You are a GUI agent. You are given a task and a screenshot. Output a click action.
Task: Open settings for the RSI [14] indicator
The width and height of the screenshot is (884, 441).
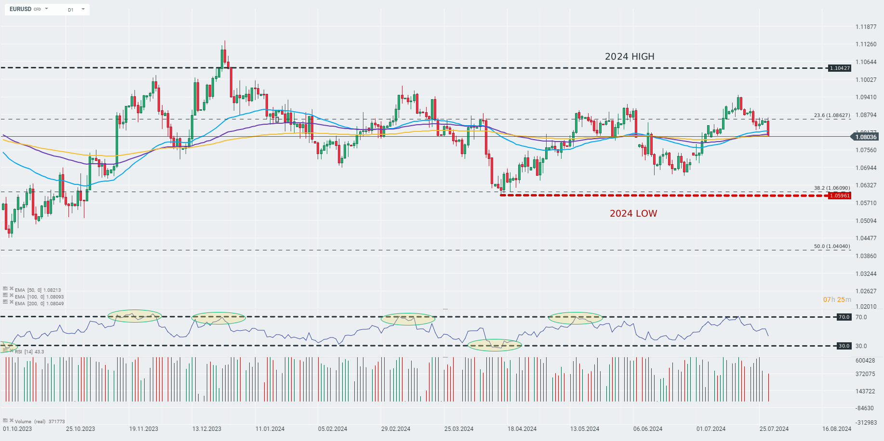tap(5, 350)
